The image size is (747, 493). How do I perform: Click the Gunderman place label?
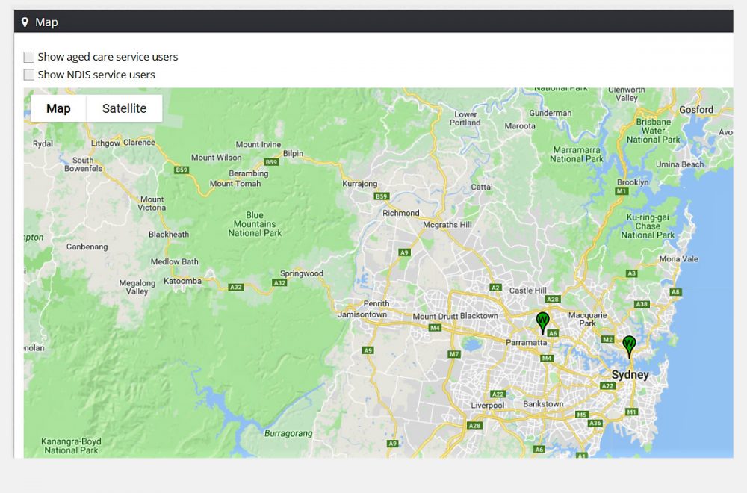tap(551, 113)
